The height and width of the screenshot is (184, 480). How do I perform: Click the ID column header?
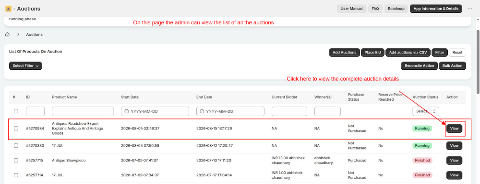click(x=28, y=97)
